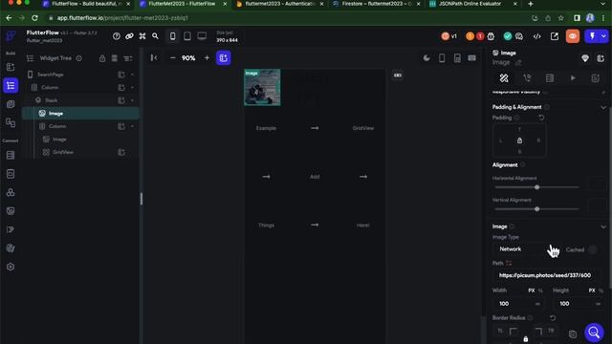The width and height of the screenshot is (612, 344).
Task: Open the Widget Palette add icon in sidebar
Action: tap(11, 67)
